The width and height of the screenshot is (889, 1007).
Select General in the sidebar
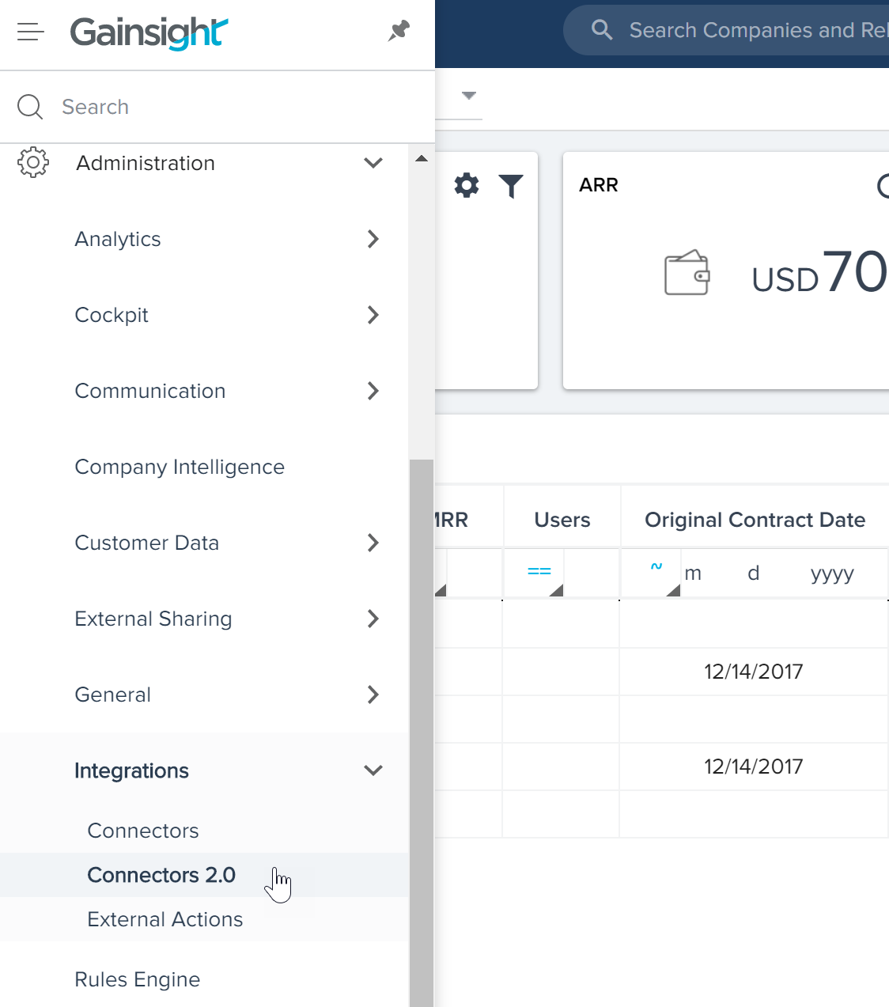pyautogui.click(x=113, y=695)
